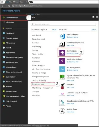Select the Web + Mobile category

pyautogui.click(x=38, y=54)
